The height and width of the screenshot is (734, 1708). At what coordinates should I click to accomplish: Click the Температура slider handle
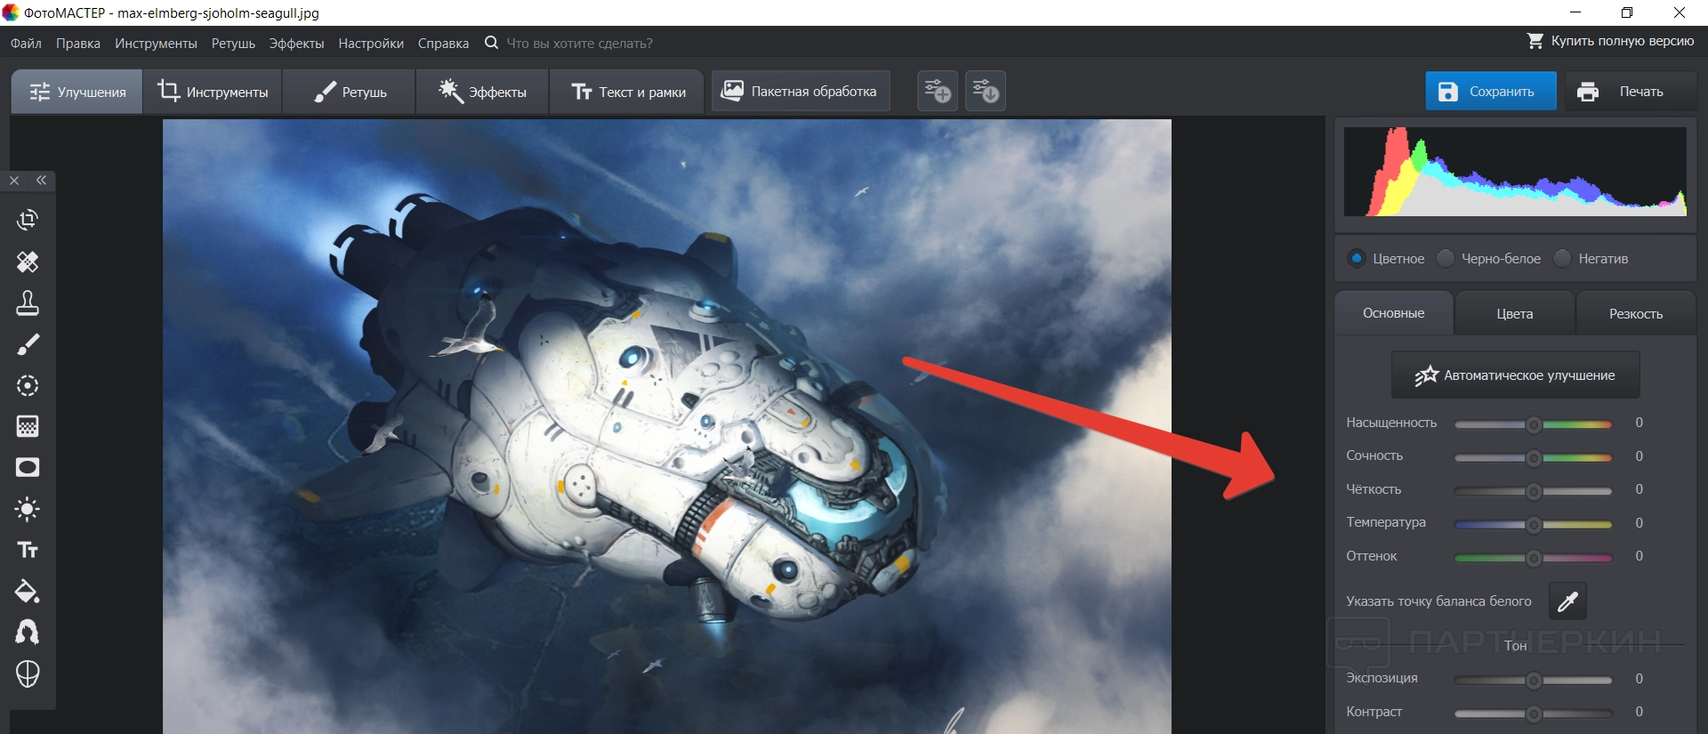tap(1534, 525)
